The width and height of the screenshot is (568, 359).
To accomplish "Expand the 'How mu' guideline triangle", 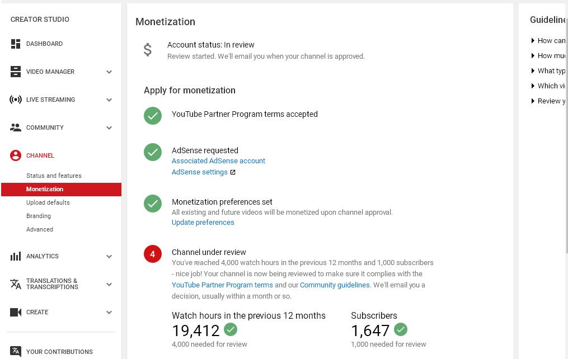I will pyautogui.click(x=533, y=56).
